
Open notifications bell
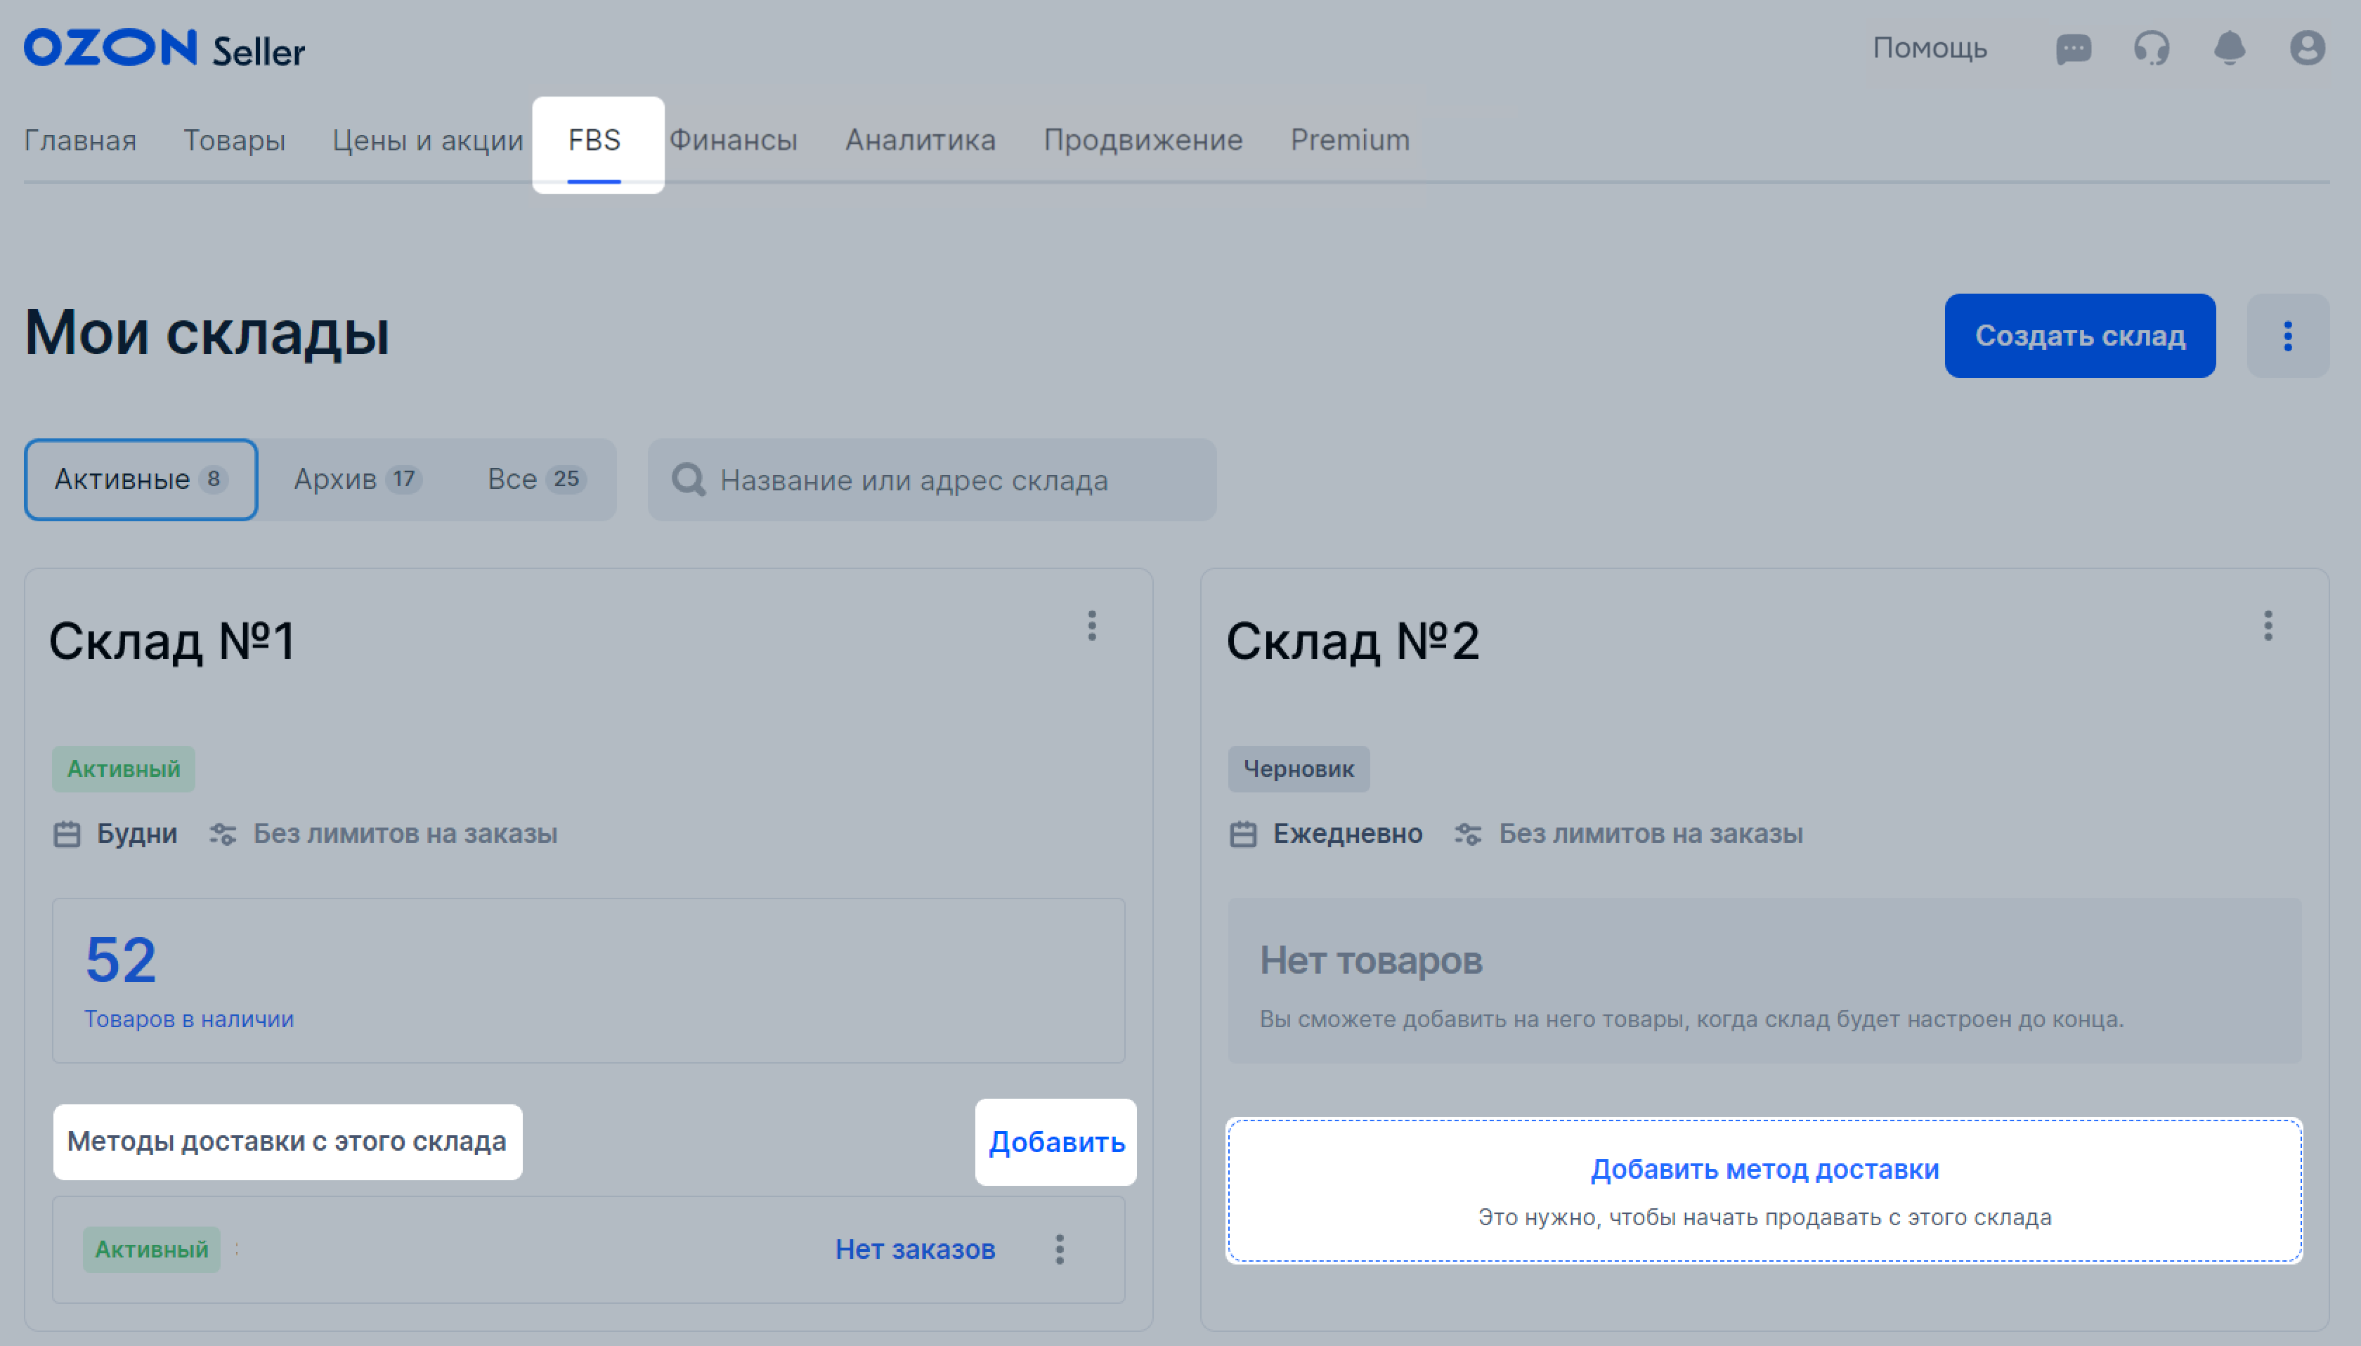(x=2230, y=48)
